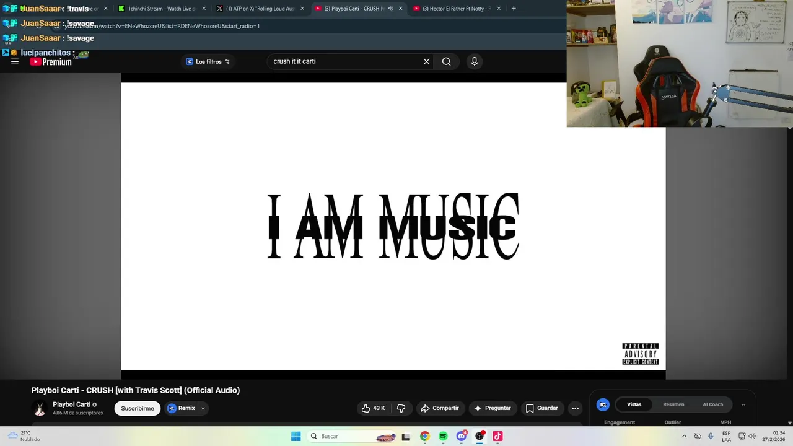The height and width of the screenshot is (446, 793).
Task: Open Google Chrome from the taskbar
Action: point(424,436)
